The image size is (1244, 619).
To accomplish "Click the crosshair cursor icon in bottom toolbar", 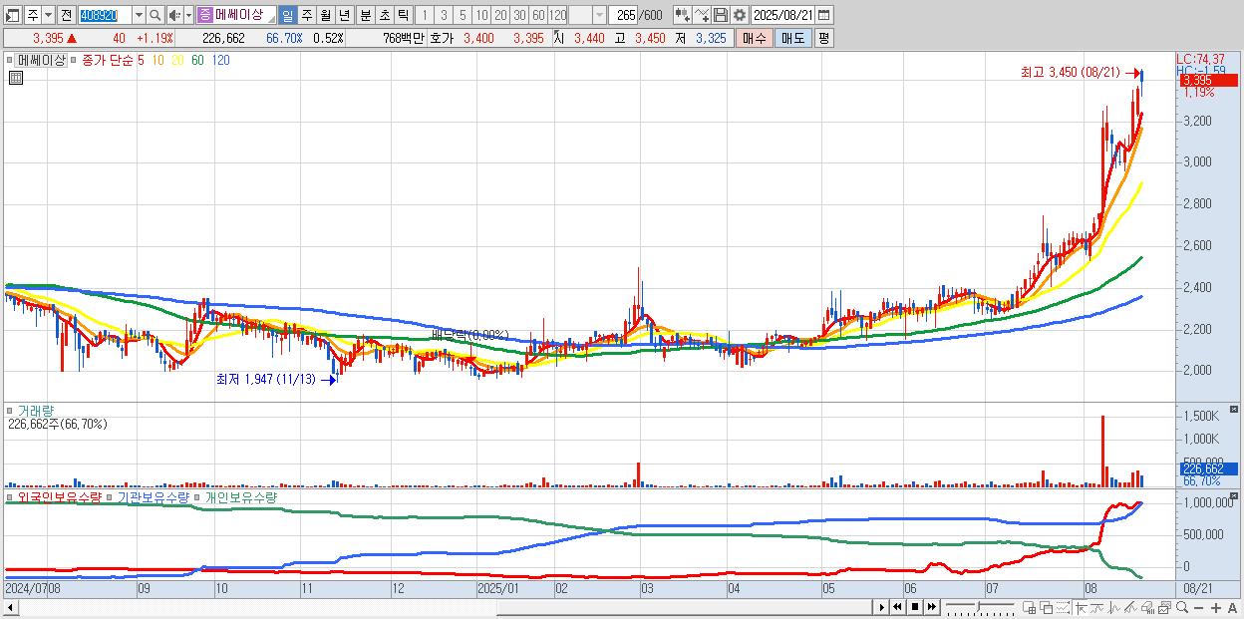I will [1081, 607].
